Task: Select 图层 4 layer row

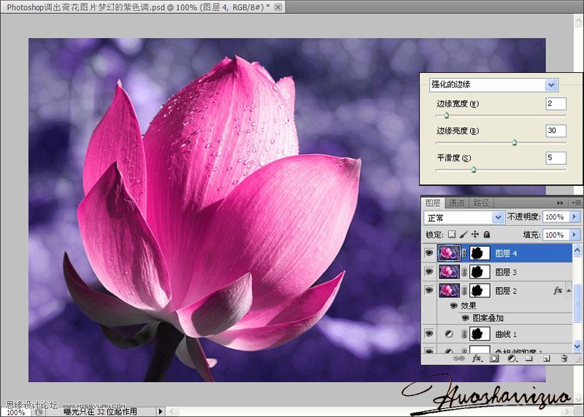Action: click(497, 253)
